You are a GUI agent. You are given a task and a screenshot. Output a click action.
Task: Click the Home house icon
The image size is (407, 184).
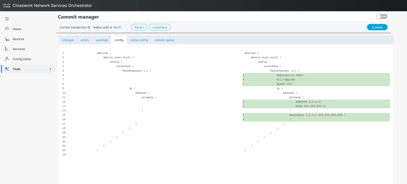click(7, 29)
